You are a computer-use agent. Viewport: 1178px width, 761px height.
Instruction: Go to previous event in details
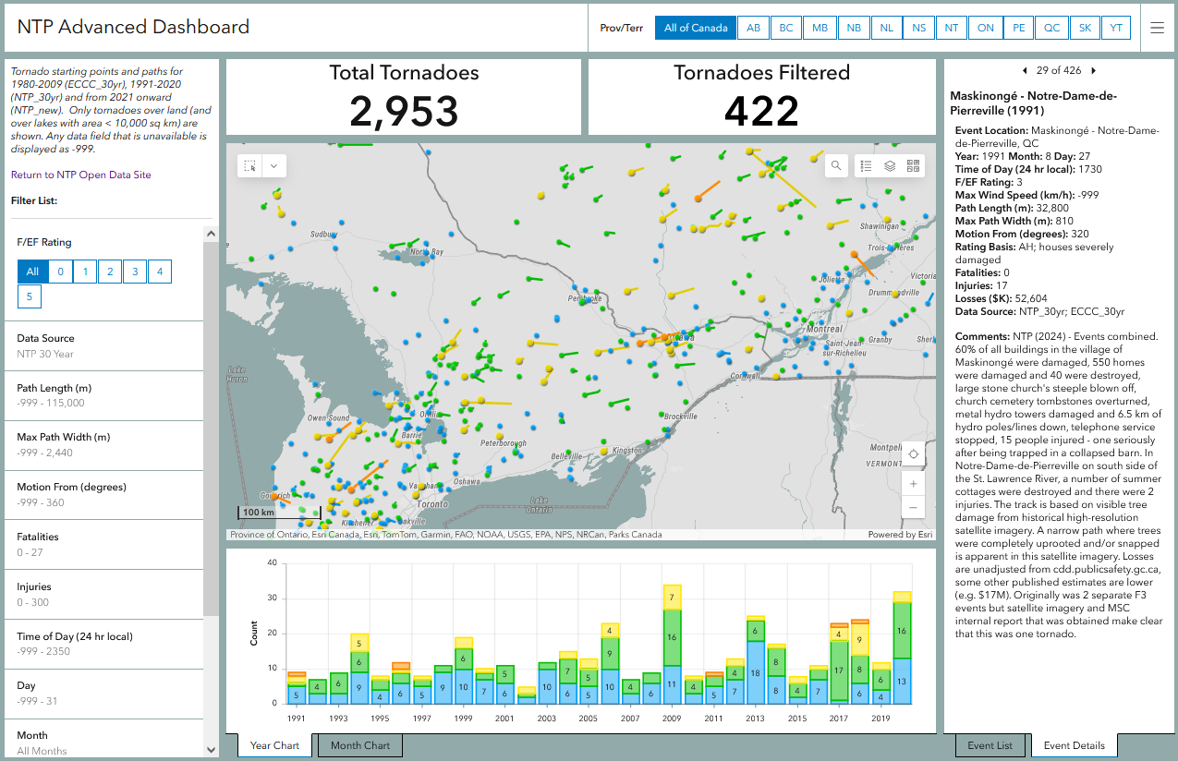point(1024,70)
